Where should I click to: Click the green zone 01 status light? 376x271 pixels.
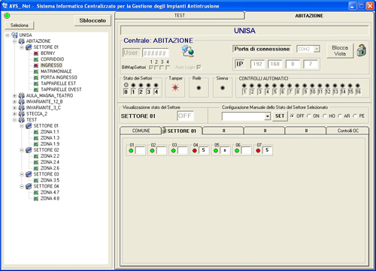coord(131,151)
